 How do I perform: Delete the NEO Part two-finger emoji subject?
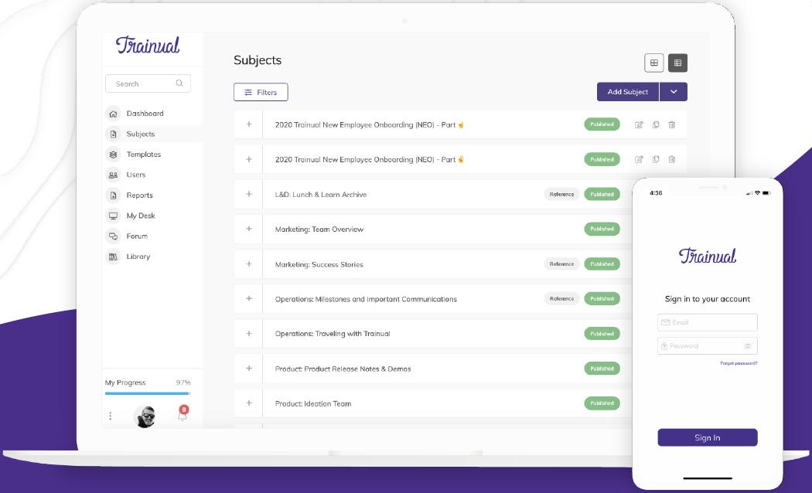click(672, 159)
